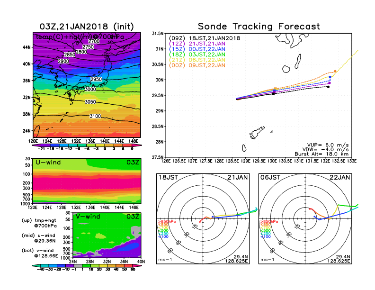Click the purple swatch at the -21 end of the temperature colorbar

(36, 145)
